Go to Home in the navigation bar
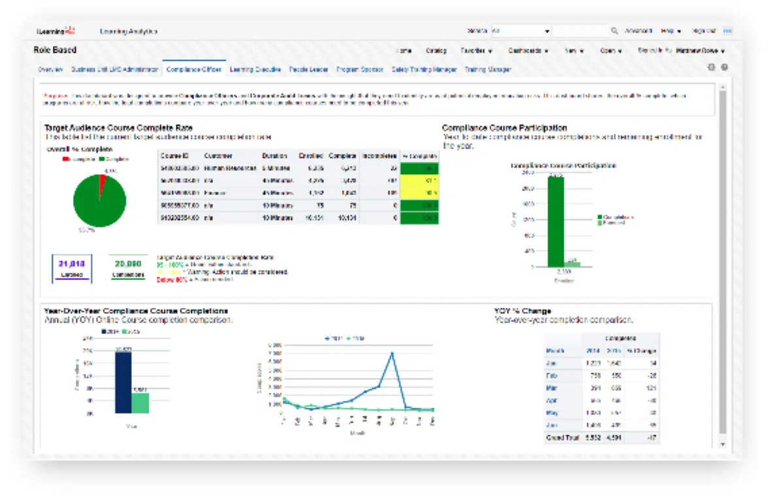The height and width of the screenshot is (498, 784). [x=404, y=50]
